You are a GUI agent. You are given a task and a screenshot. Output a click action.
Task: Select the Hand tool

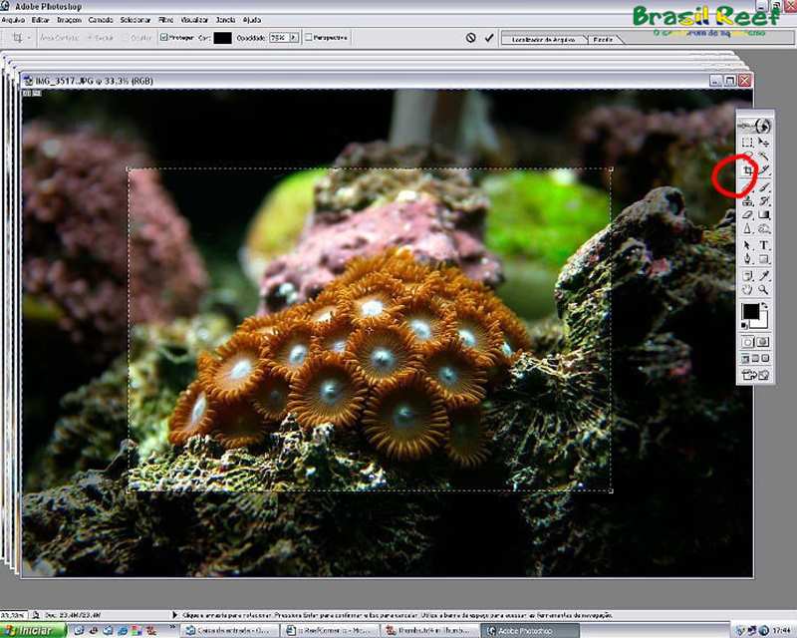click(x=747, y=289)
